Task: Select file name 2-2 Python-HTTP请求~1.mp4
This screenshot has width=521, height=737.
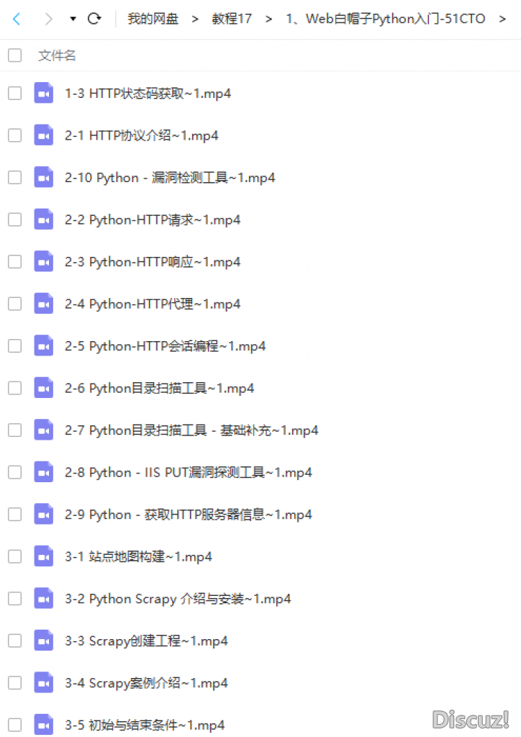Action: [153, 220]
